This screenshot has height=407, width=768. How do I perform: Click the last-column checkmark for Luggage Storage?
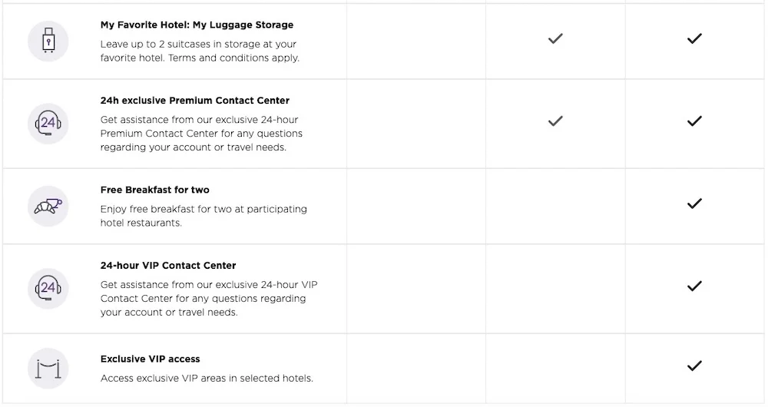694,38
